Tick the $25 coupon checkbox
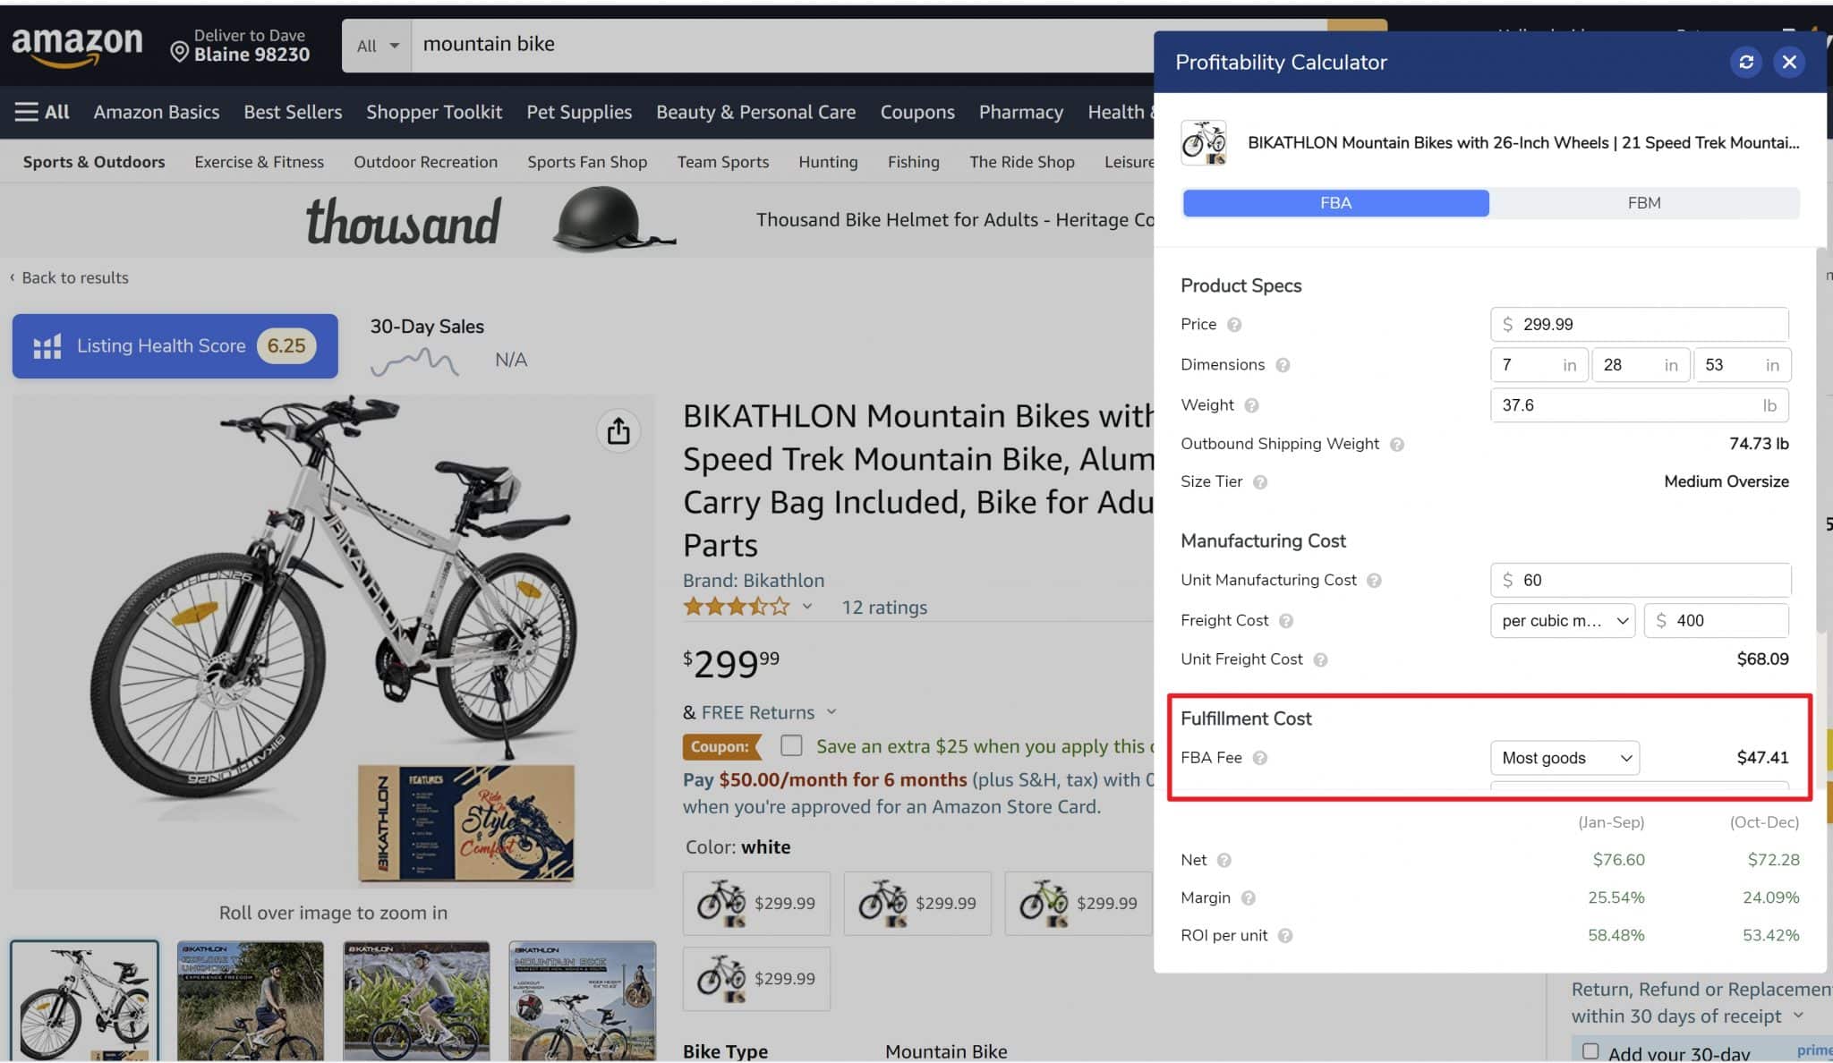 (791, 745)
